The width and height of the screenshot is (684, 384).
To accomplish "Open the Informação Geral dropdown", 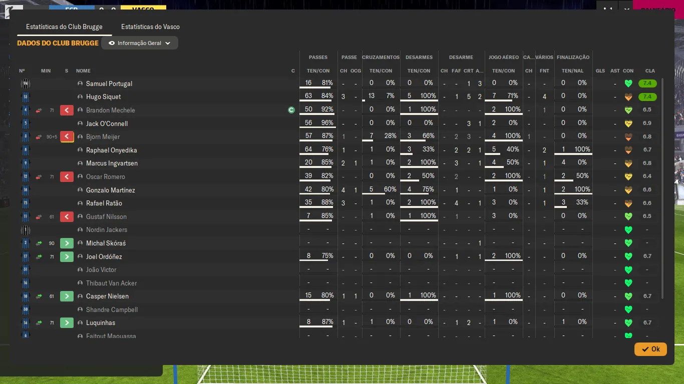I will pyautogui.click(x=140, y=43).
